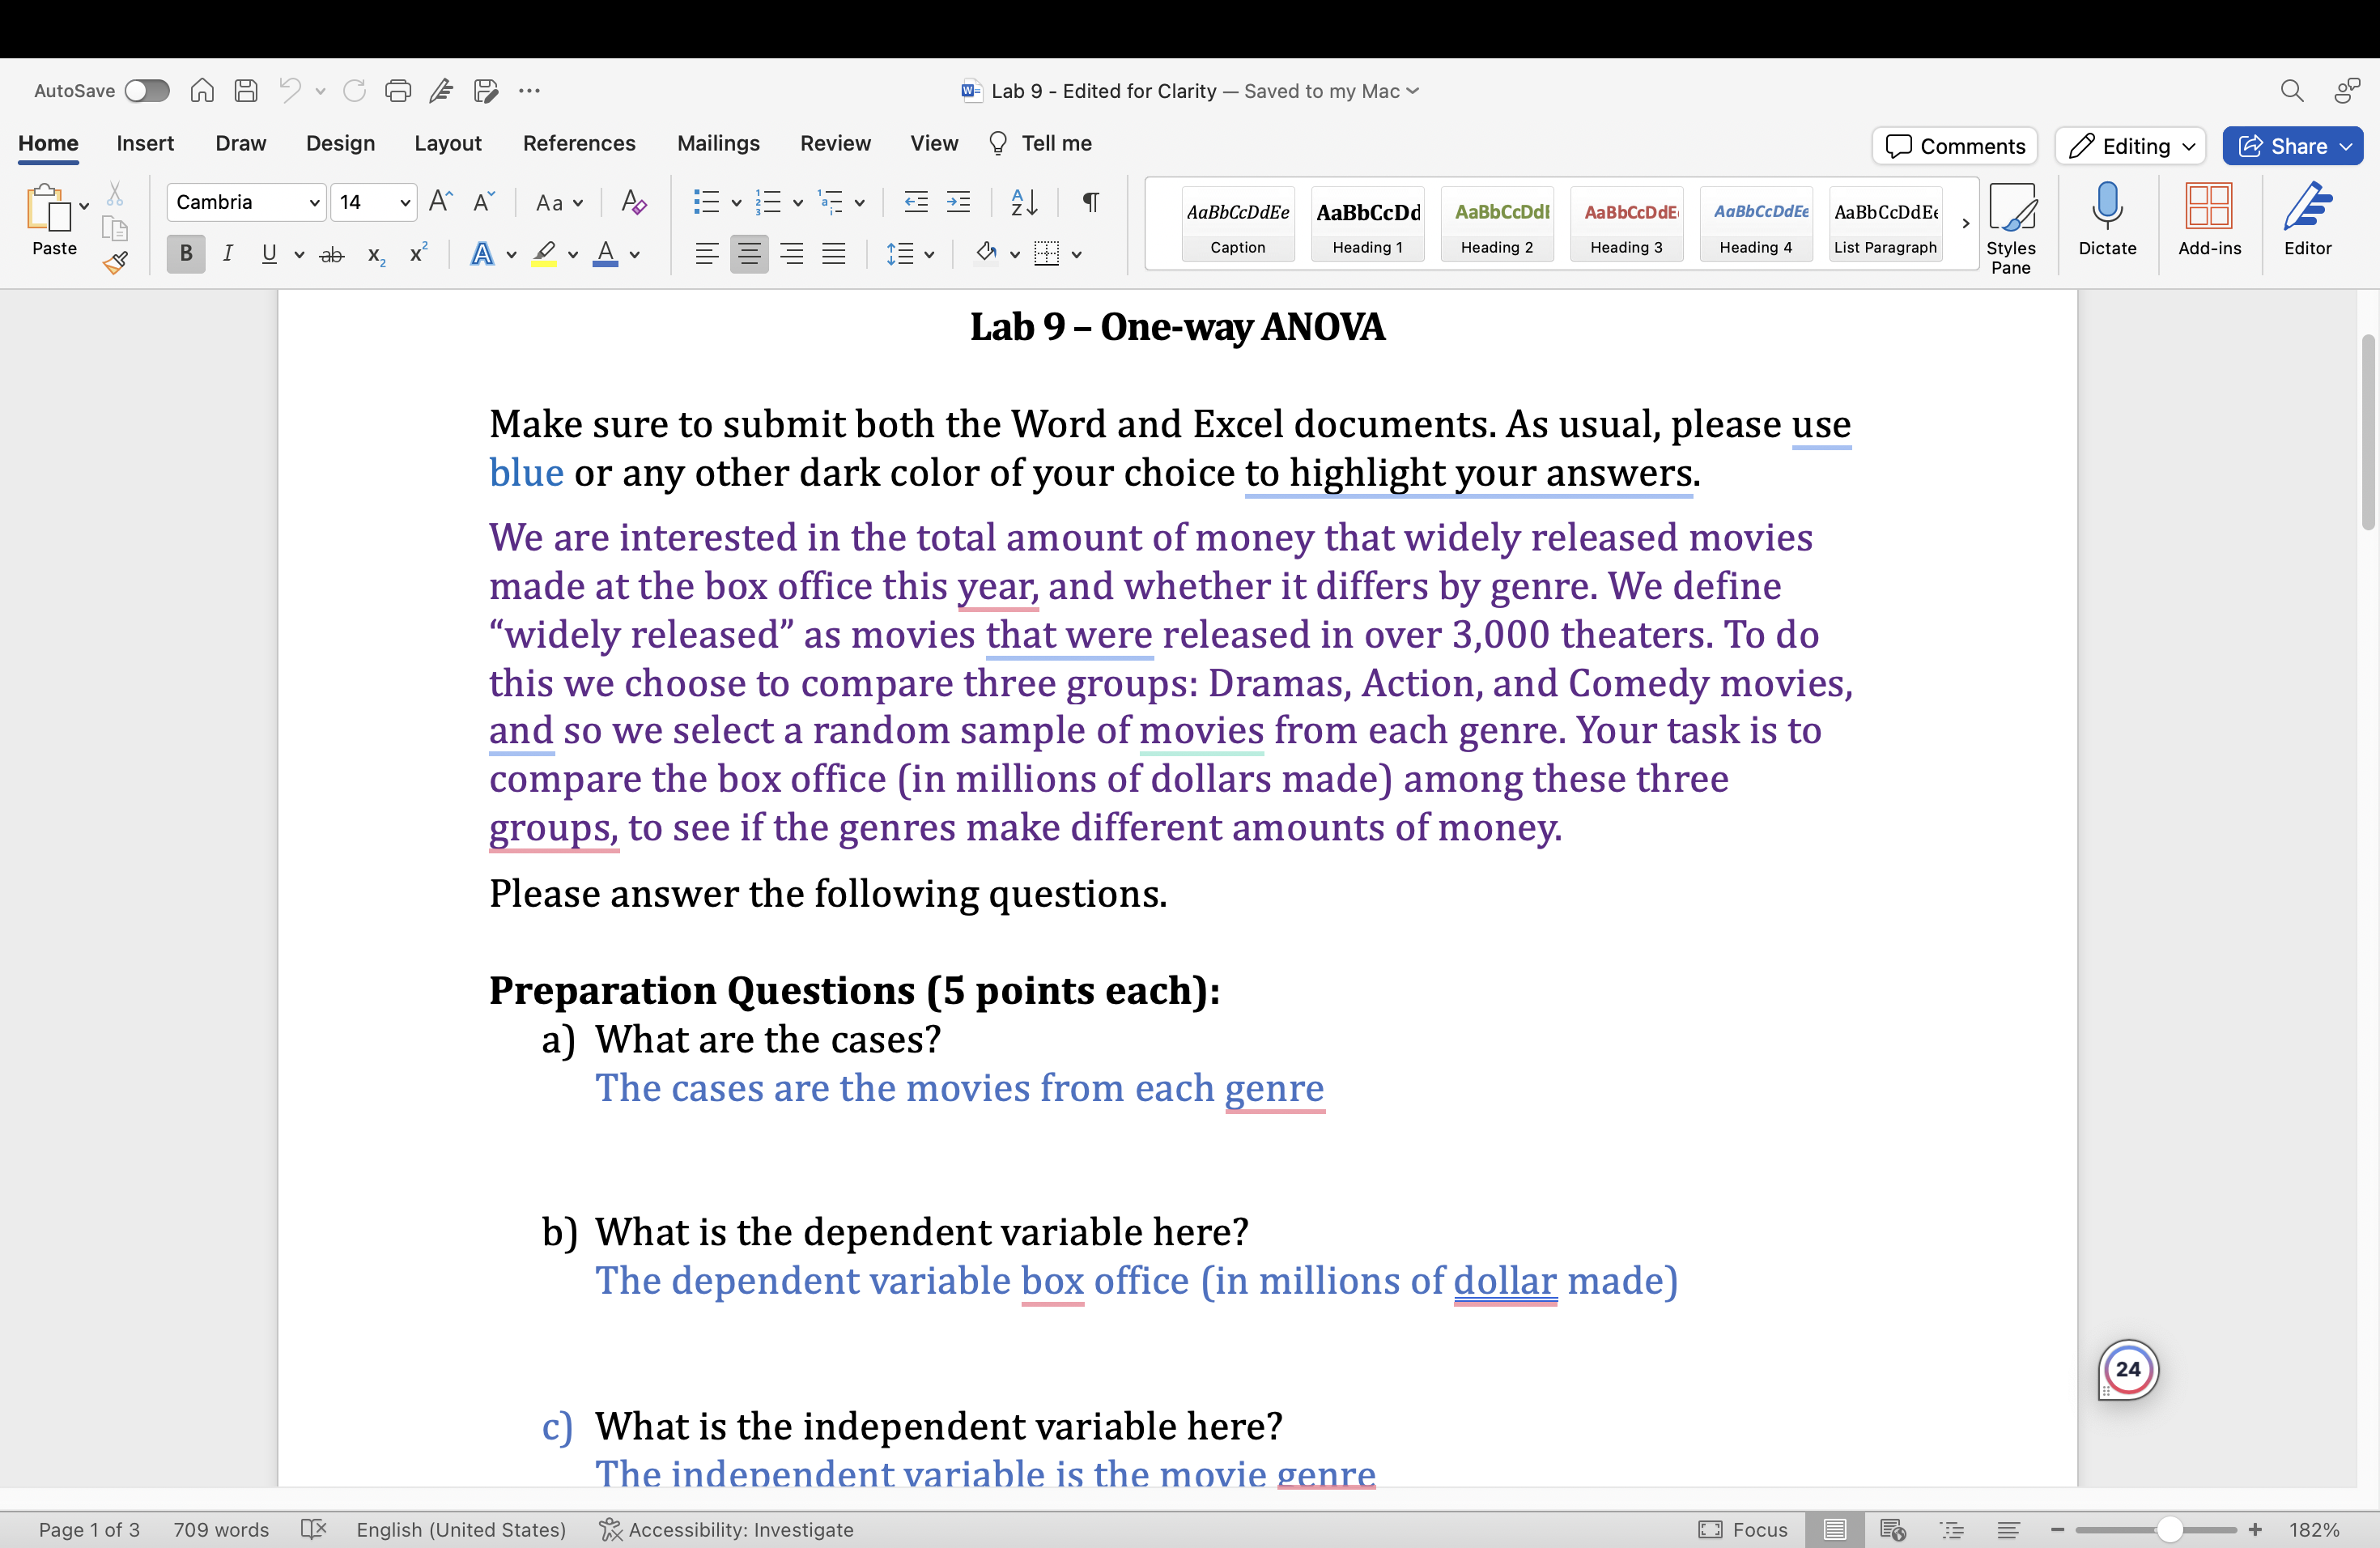The image size is (2380, 1548).
Task: Center align the paragraph
Action: coord(749,253)
